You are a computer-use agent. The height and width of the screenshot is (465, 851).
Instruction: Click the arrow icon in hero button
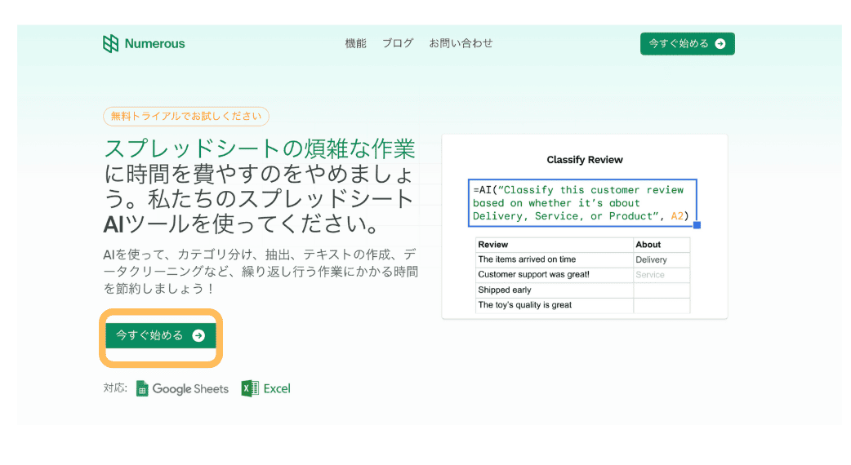point(198,335)
